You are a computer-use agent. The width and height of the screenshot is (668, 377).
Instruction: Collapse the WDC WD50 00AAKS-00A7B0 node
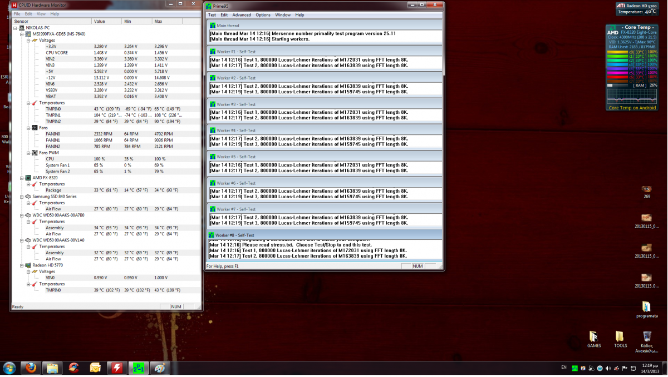tap(22, 215)
